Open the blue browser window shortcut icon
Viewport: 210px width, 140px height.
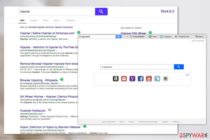click(x=157, y=79)
